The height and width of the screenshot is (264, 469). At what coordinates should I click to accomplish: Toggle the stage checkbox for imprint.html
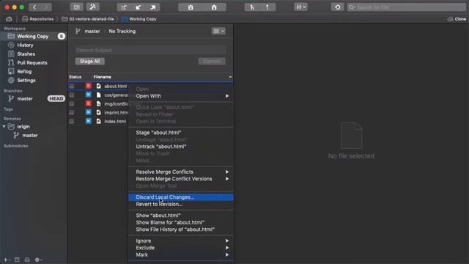(x=72, y=112)
